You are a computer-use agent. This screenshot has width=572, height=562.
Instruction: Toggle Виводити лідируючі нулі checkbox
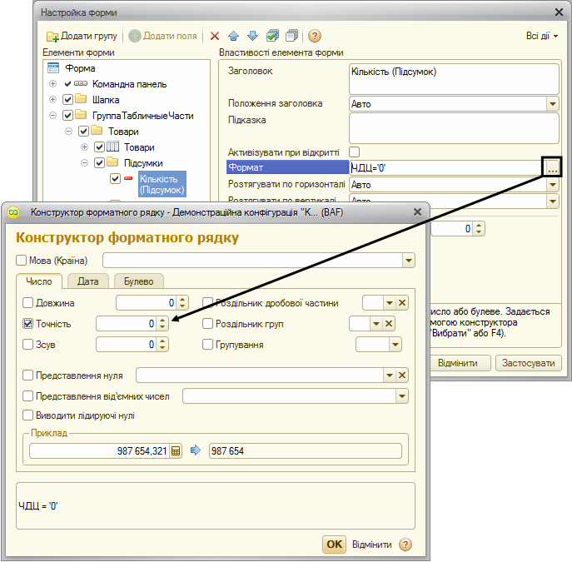[x=28, y=415]
